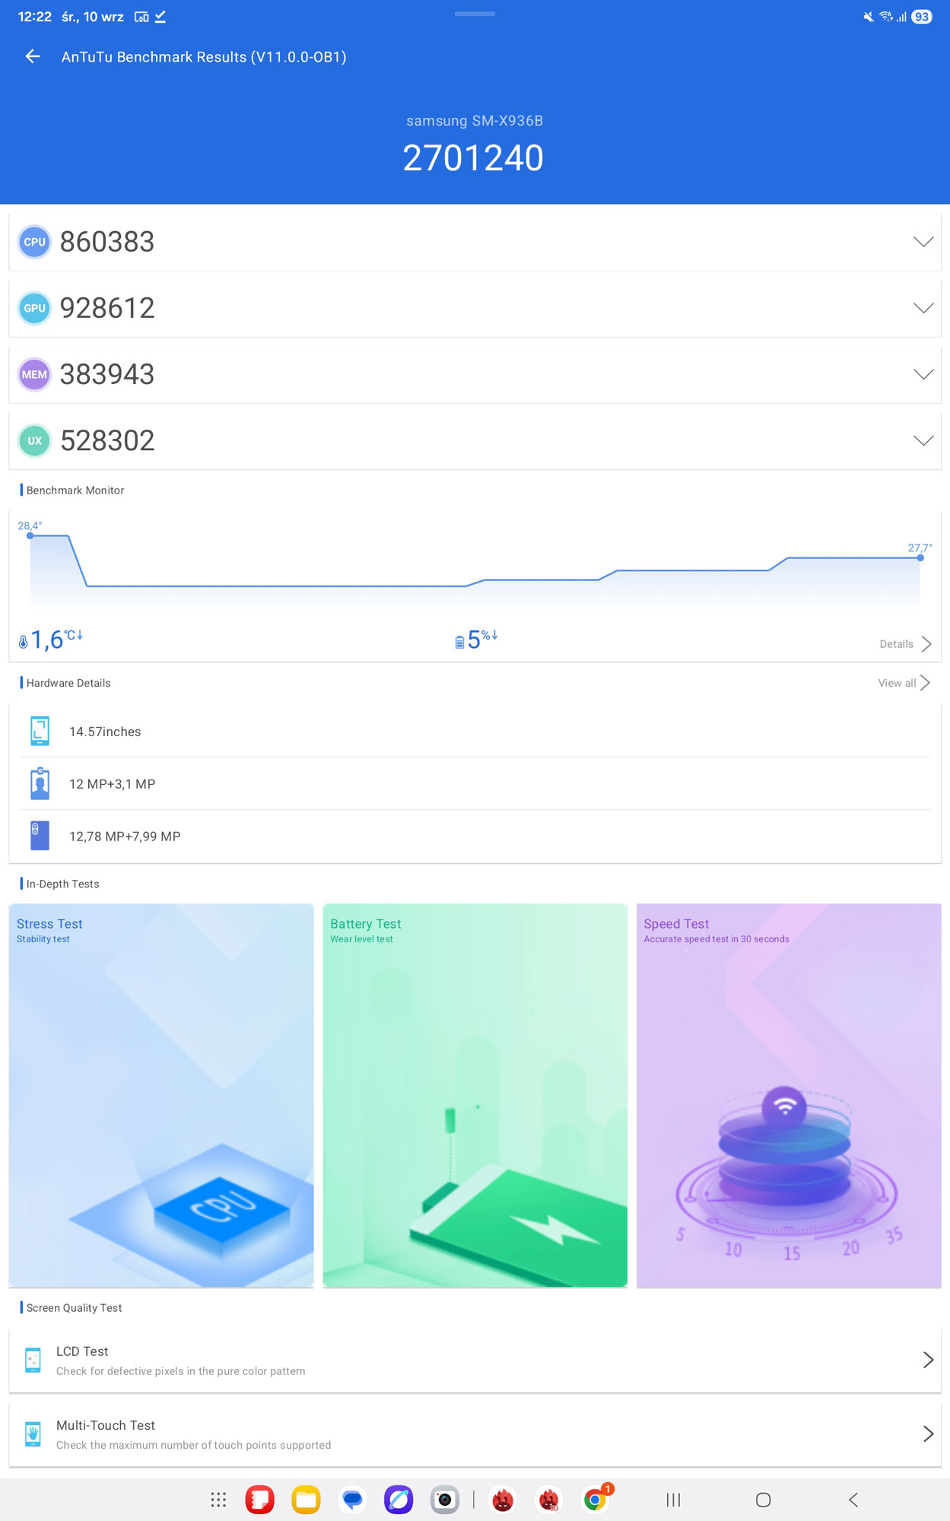The width and height of the screenshot is (950, 1521).
Task: Tap the home navigation button
Action: click(764, 1500)
